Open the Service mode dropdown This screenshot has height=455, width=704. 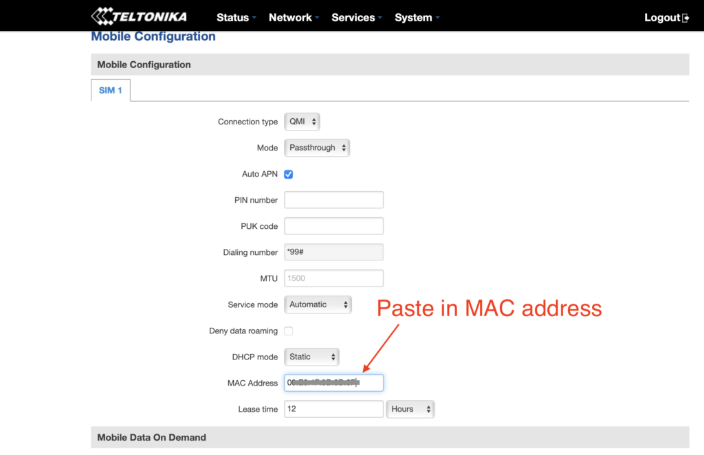317,304
